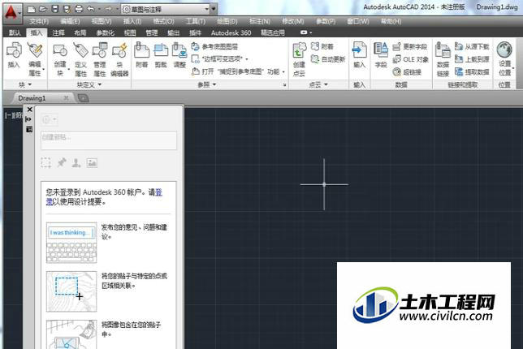Click the new drawing tab button beside Drawing1

pos(83,98)
